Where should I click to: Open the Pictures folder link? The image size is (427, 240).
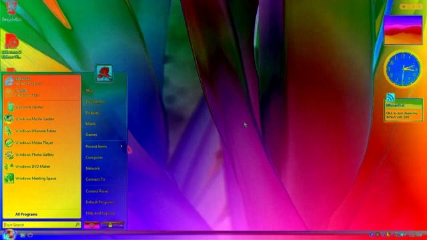pyautogui.click(x=92, y=113)
